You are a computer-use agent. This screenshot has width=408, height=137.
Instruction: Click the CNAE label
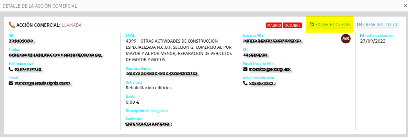[131, 35]
